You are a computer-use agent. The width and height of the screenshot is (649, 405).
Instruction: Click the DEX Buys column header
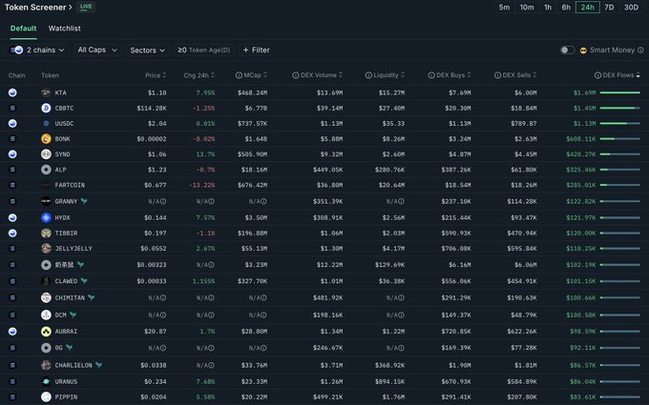450,75
